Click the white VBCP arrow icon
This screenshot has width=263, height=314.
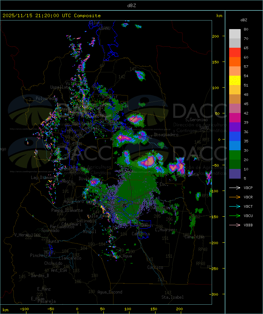(x=235, y=188)
